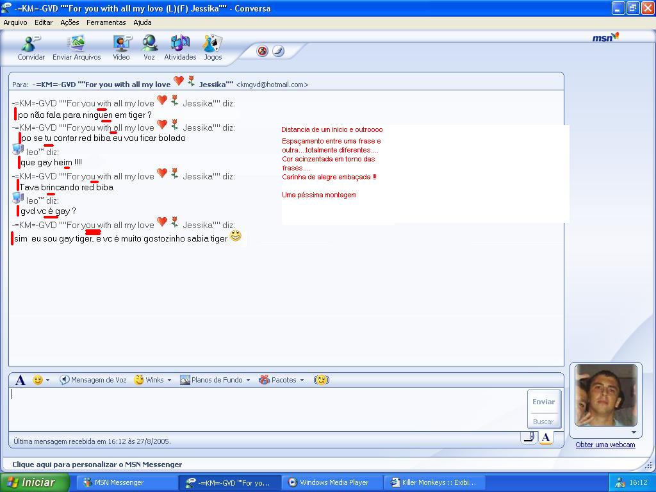Expand the Pacotes dropdown

tap(302, 381)
